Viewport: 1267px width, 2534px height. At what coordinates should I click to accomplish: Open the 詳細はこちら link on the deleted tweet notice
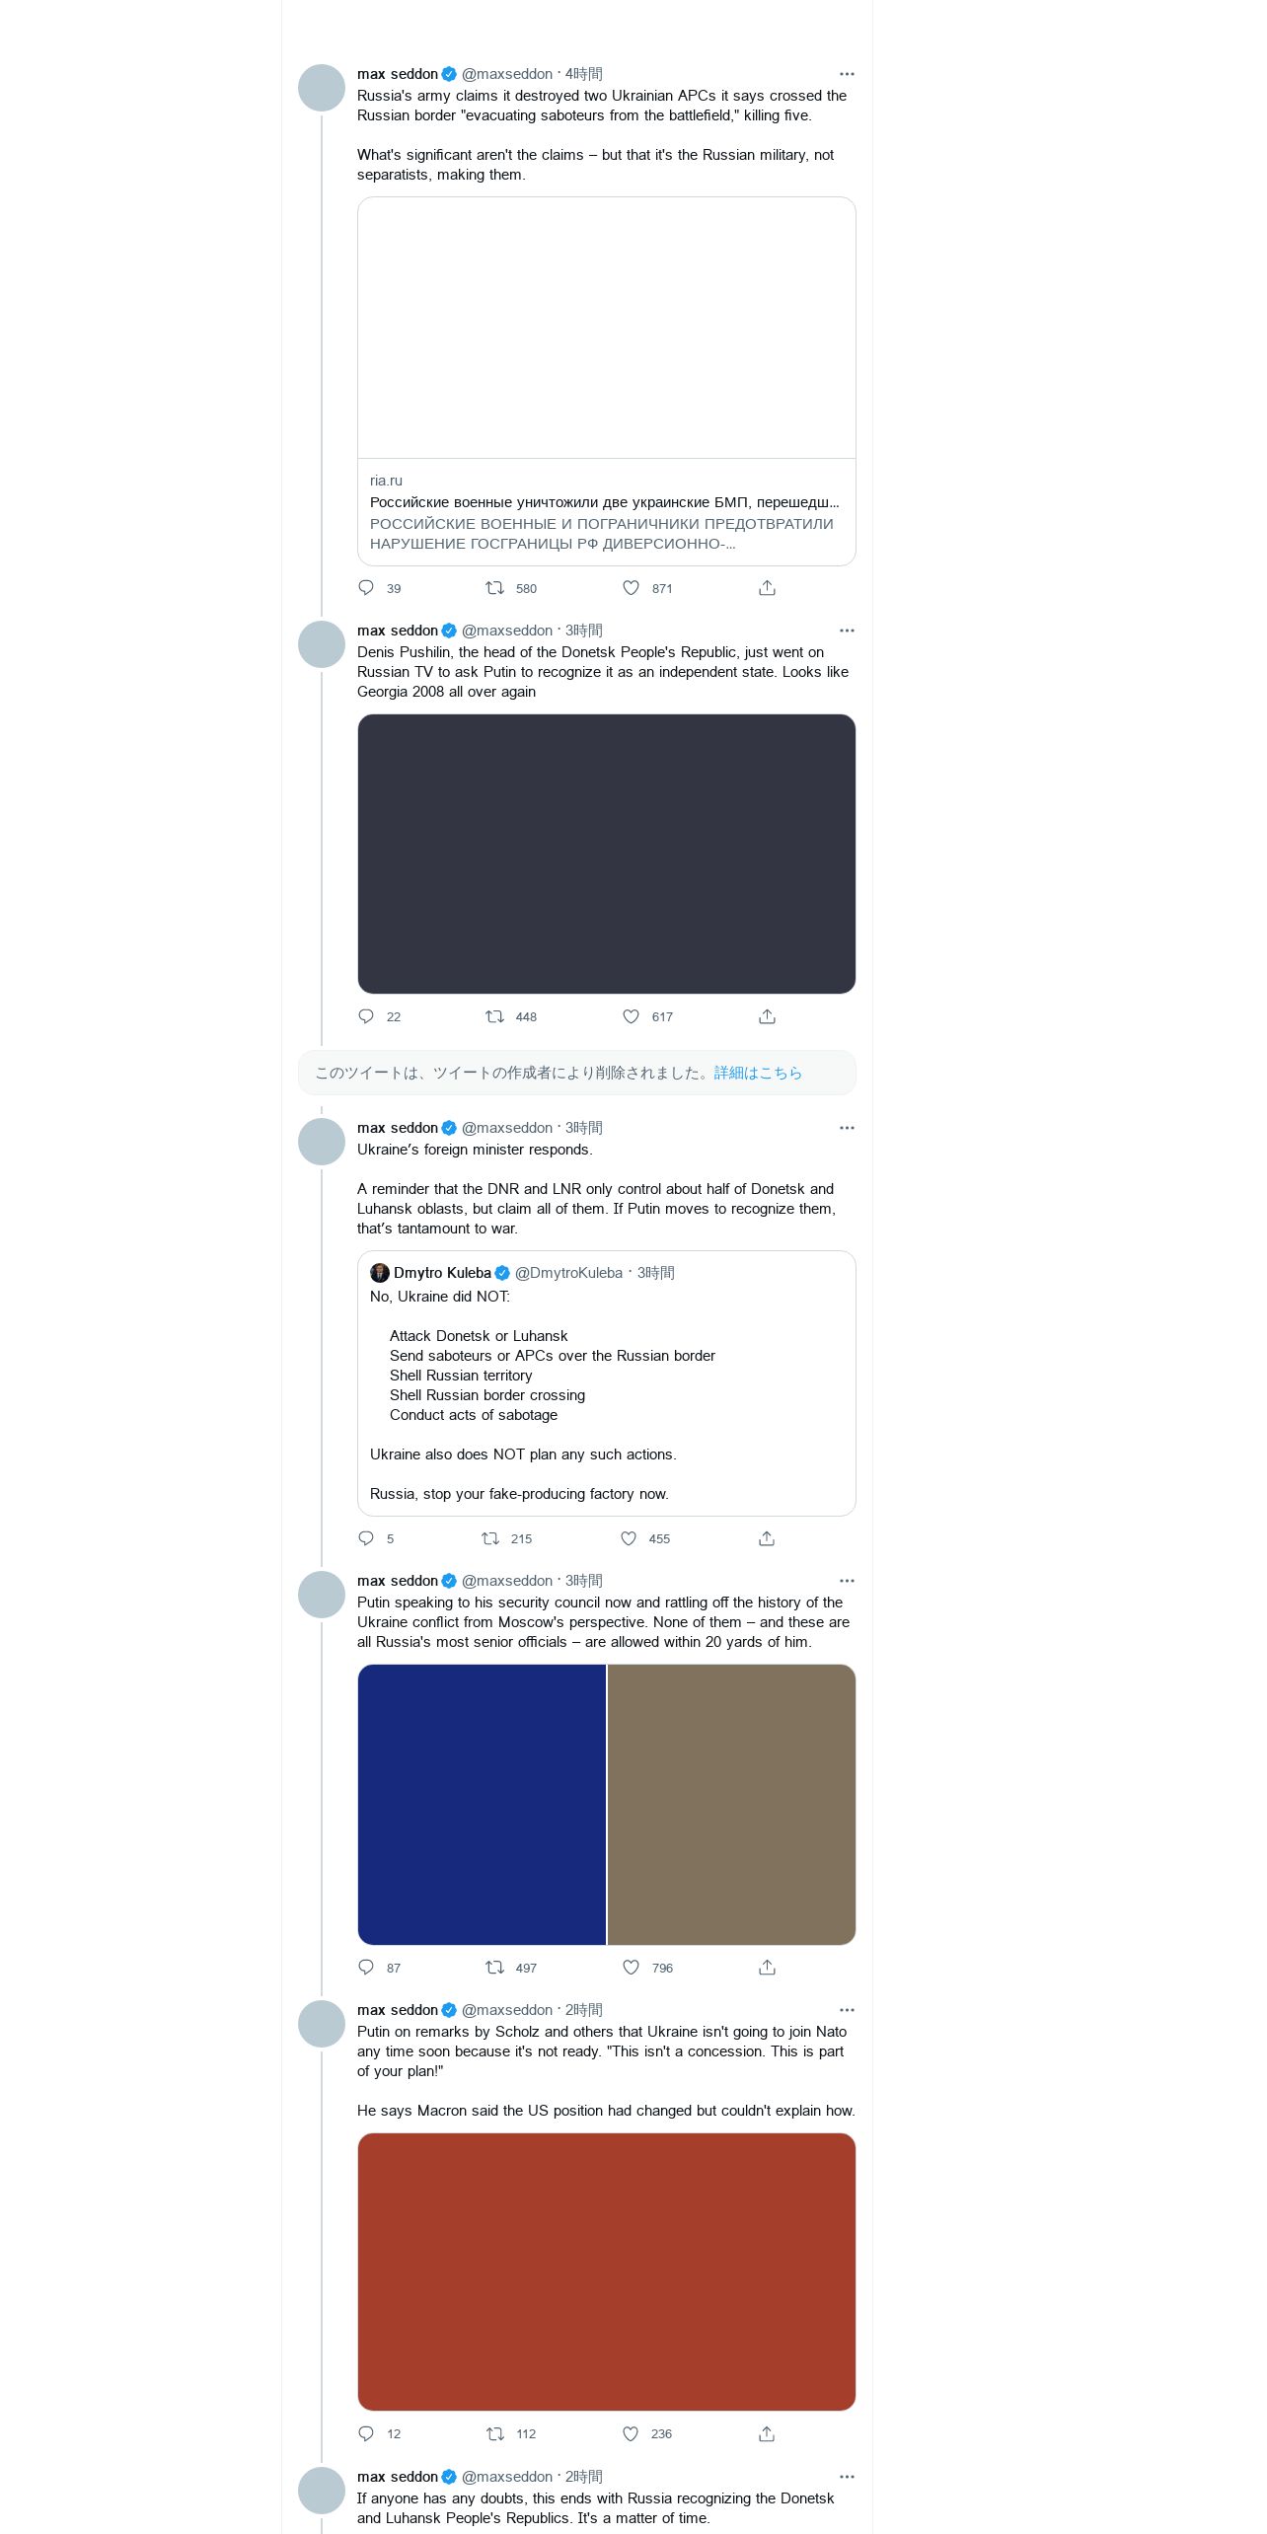pyautogui.click(x=758, y=1073)
